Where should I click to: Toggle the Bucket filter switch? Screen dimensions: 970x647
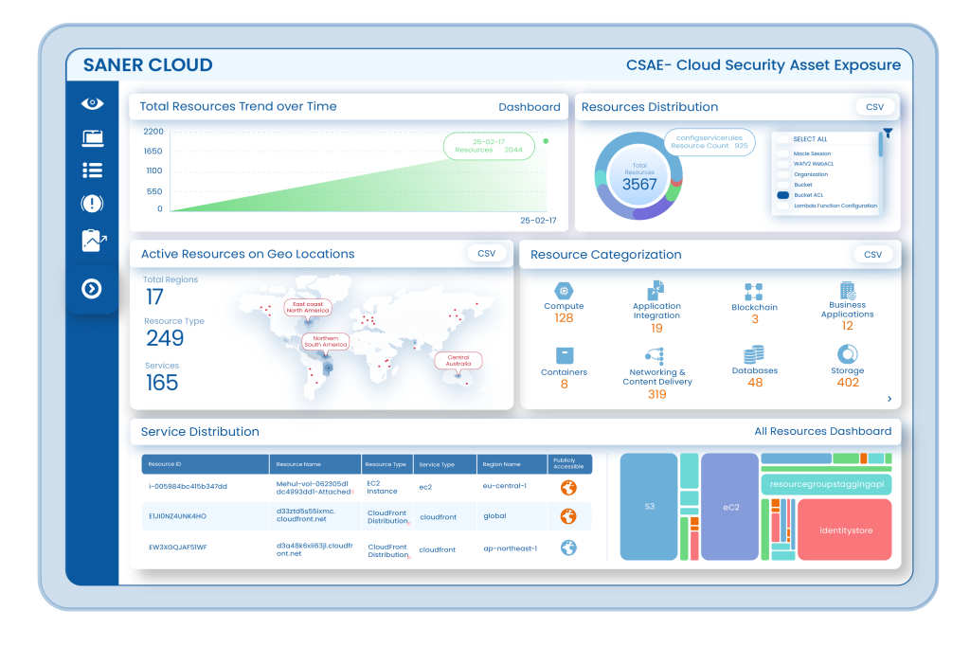[783, 185]
